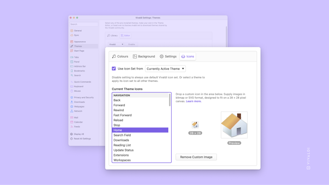Image resolution: width=329 pixels, height=185 pixels.
Task: Uncheck Use Icon Set from checkbox
Action: (114, 68)
